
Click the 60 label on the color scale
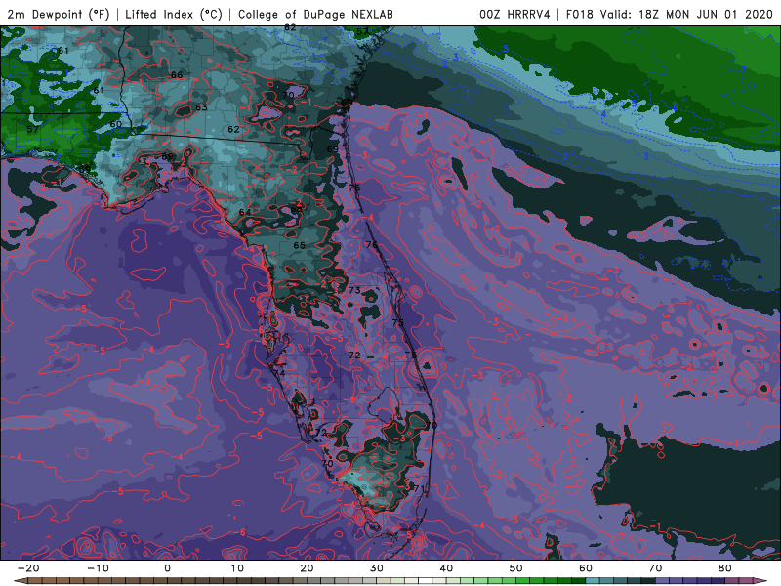(586, 568)
